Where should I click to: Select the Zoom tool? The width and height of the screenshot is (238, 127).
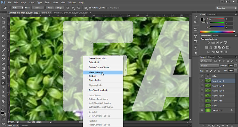click(x=4, y=106)
